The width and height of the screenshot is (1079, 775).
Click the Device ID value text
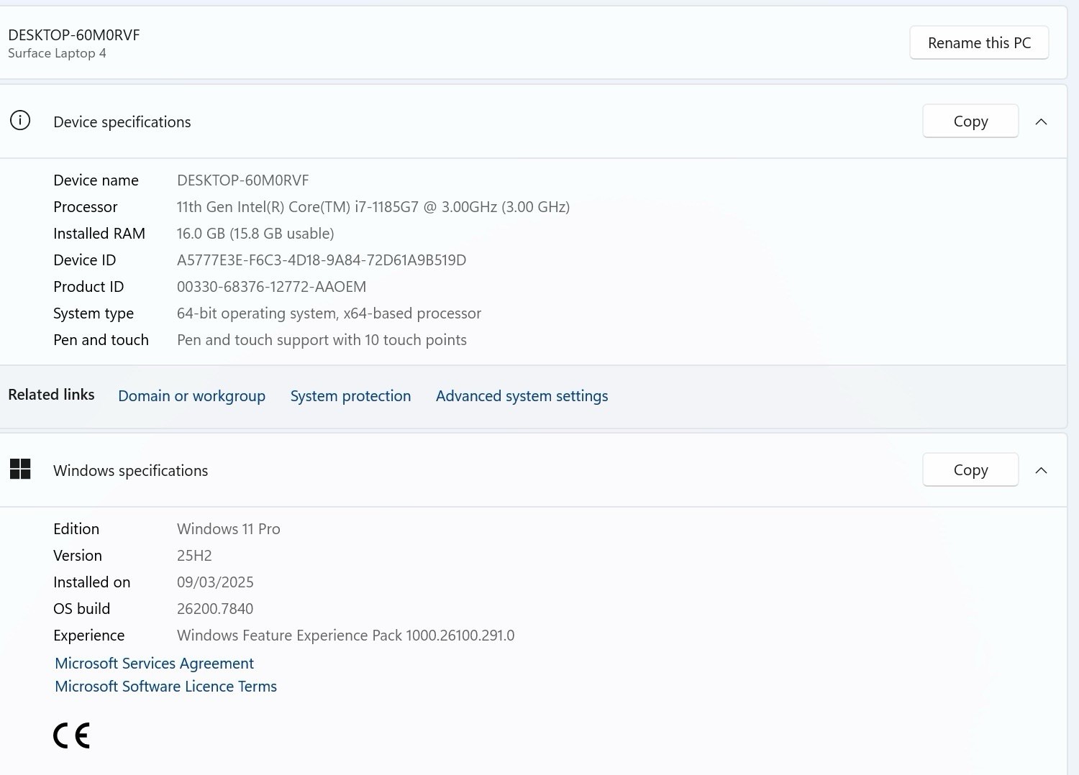pyautogui.click(x=322, y=260)
